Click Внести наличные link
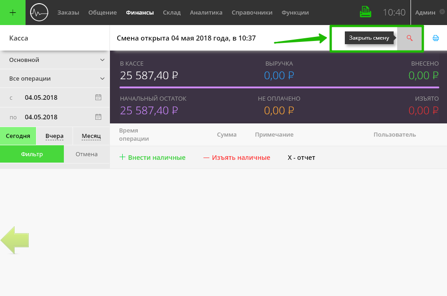447x296 pixels. 152,158
